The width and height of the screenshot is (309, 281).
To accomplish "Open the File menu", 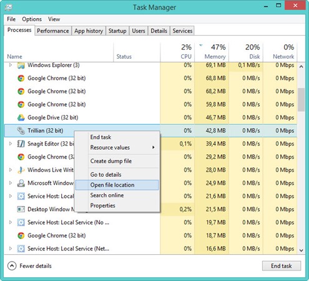I will click(x=11, y=19).
